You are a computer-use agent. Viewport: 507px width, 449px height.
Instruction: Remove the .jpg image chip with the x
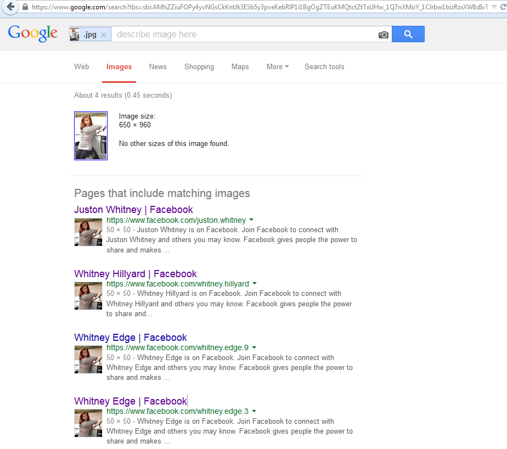click(104, 35)
